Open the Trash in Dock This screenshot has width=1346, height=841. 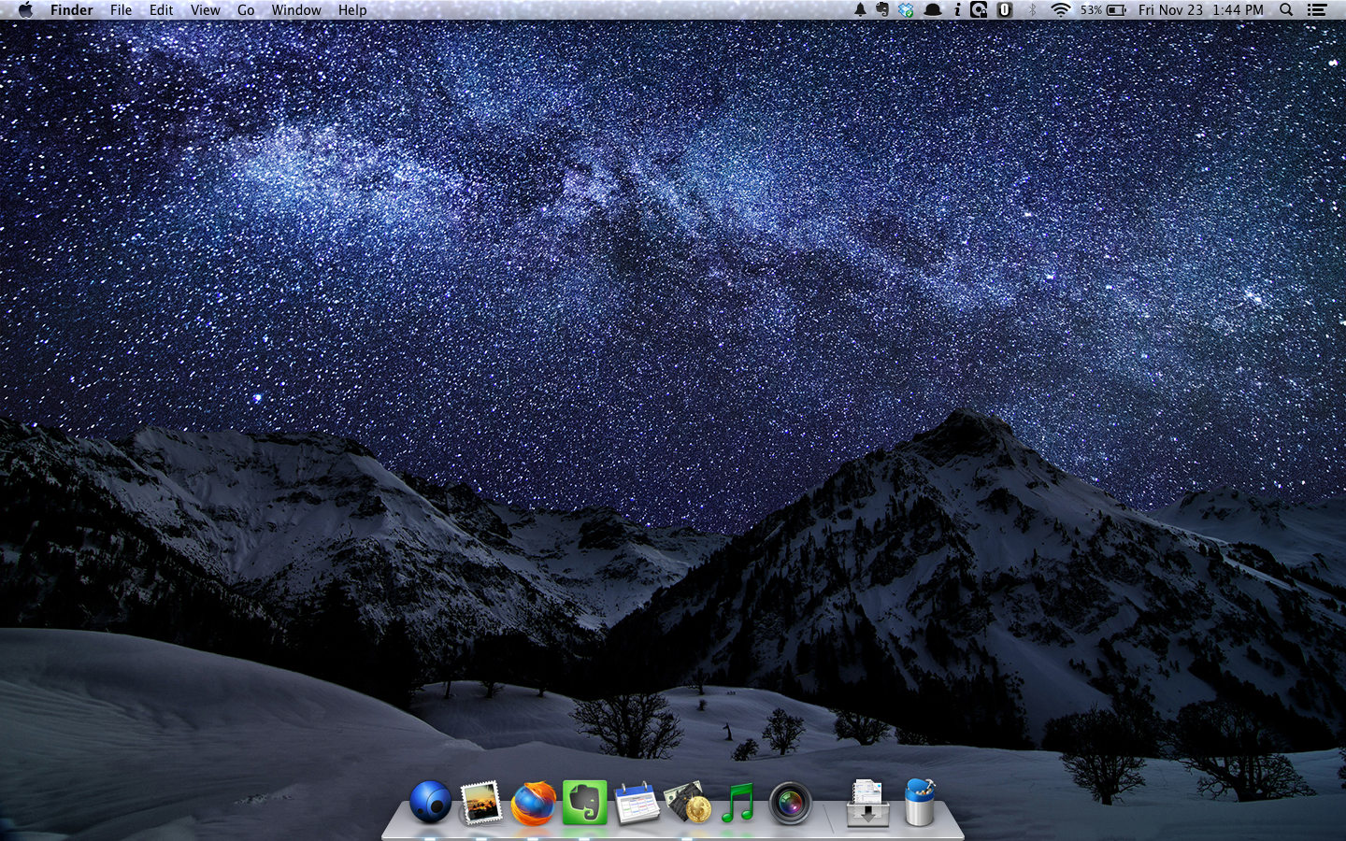point(921,802)
